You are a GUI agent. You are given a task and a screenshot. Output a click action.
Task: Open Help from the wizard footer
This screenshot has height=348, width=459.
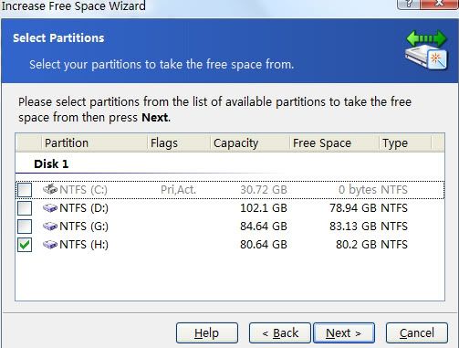207,332
